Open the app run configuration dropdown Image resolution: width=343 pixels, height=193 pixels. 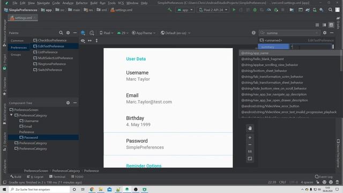coord(185,10)
